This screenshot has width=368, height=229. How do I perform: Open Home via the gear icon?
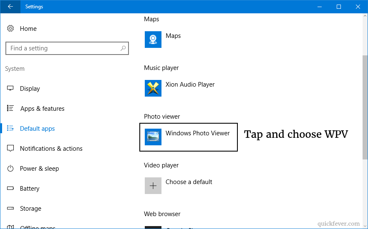(x=10, y=29)
